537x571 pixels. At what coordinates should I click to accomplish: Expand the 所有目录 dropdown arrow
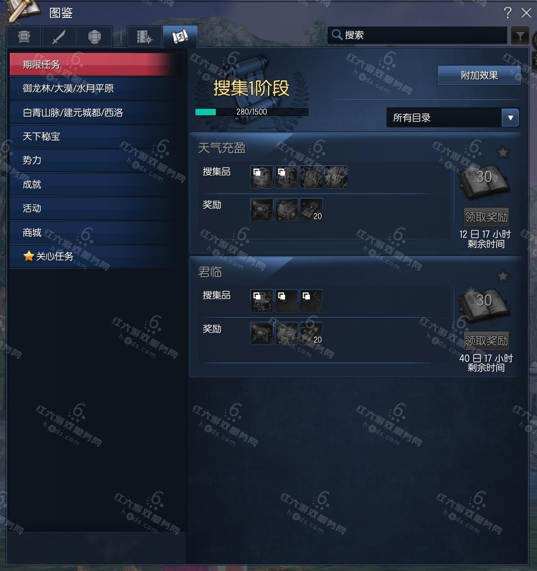[511, 117]
